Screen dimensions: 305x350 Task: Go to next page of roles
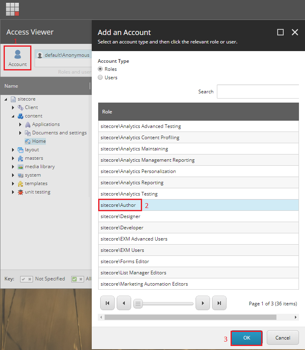click(203, 303)
